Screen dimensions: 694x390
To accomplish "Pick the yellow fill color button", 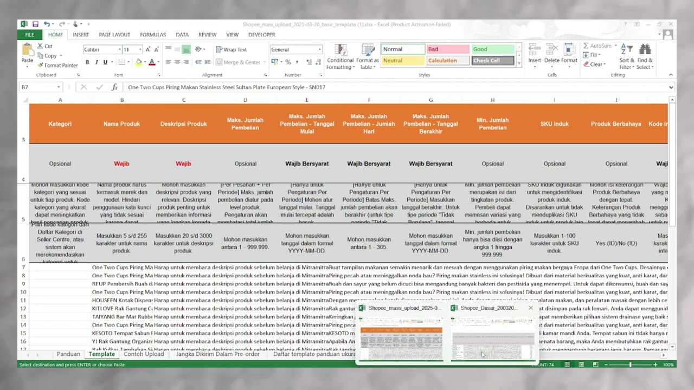I will point(139,62).
